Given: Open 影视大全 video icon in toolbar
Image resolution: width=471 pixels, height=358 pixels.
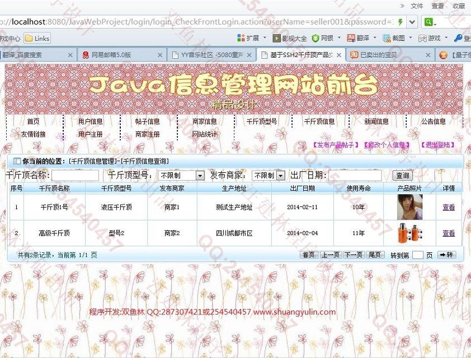Looking at the screenshot, I should pyautogui.click(x=276, y=38).
